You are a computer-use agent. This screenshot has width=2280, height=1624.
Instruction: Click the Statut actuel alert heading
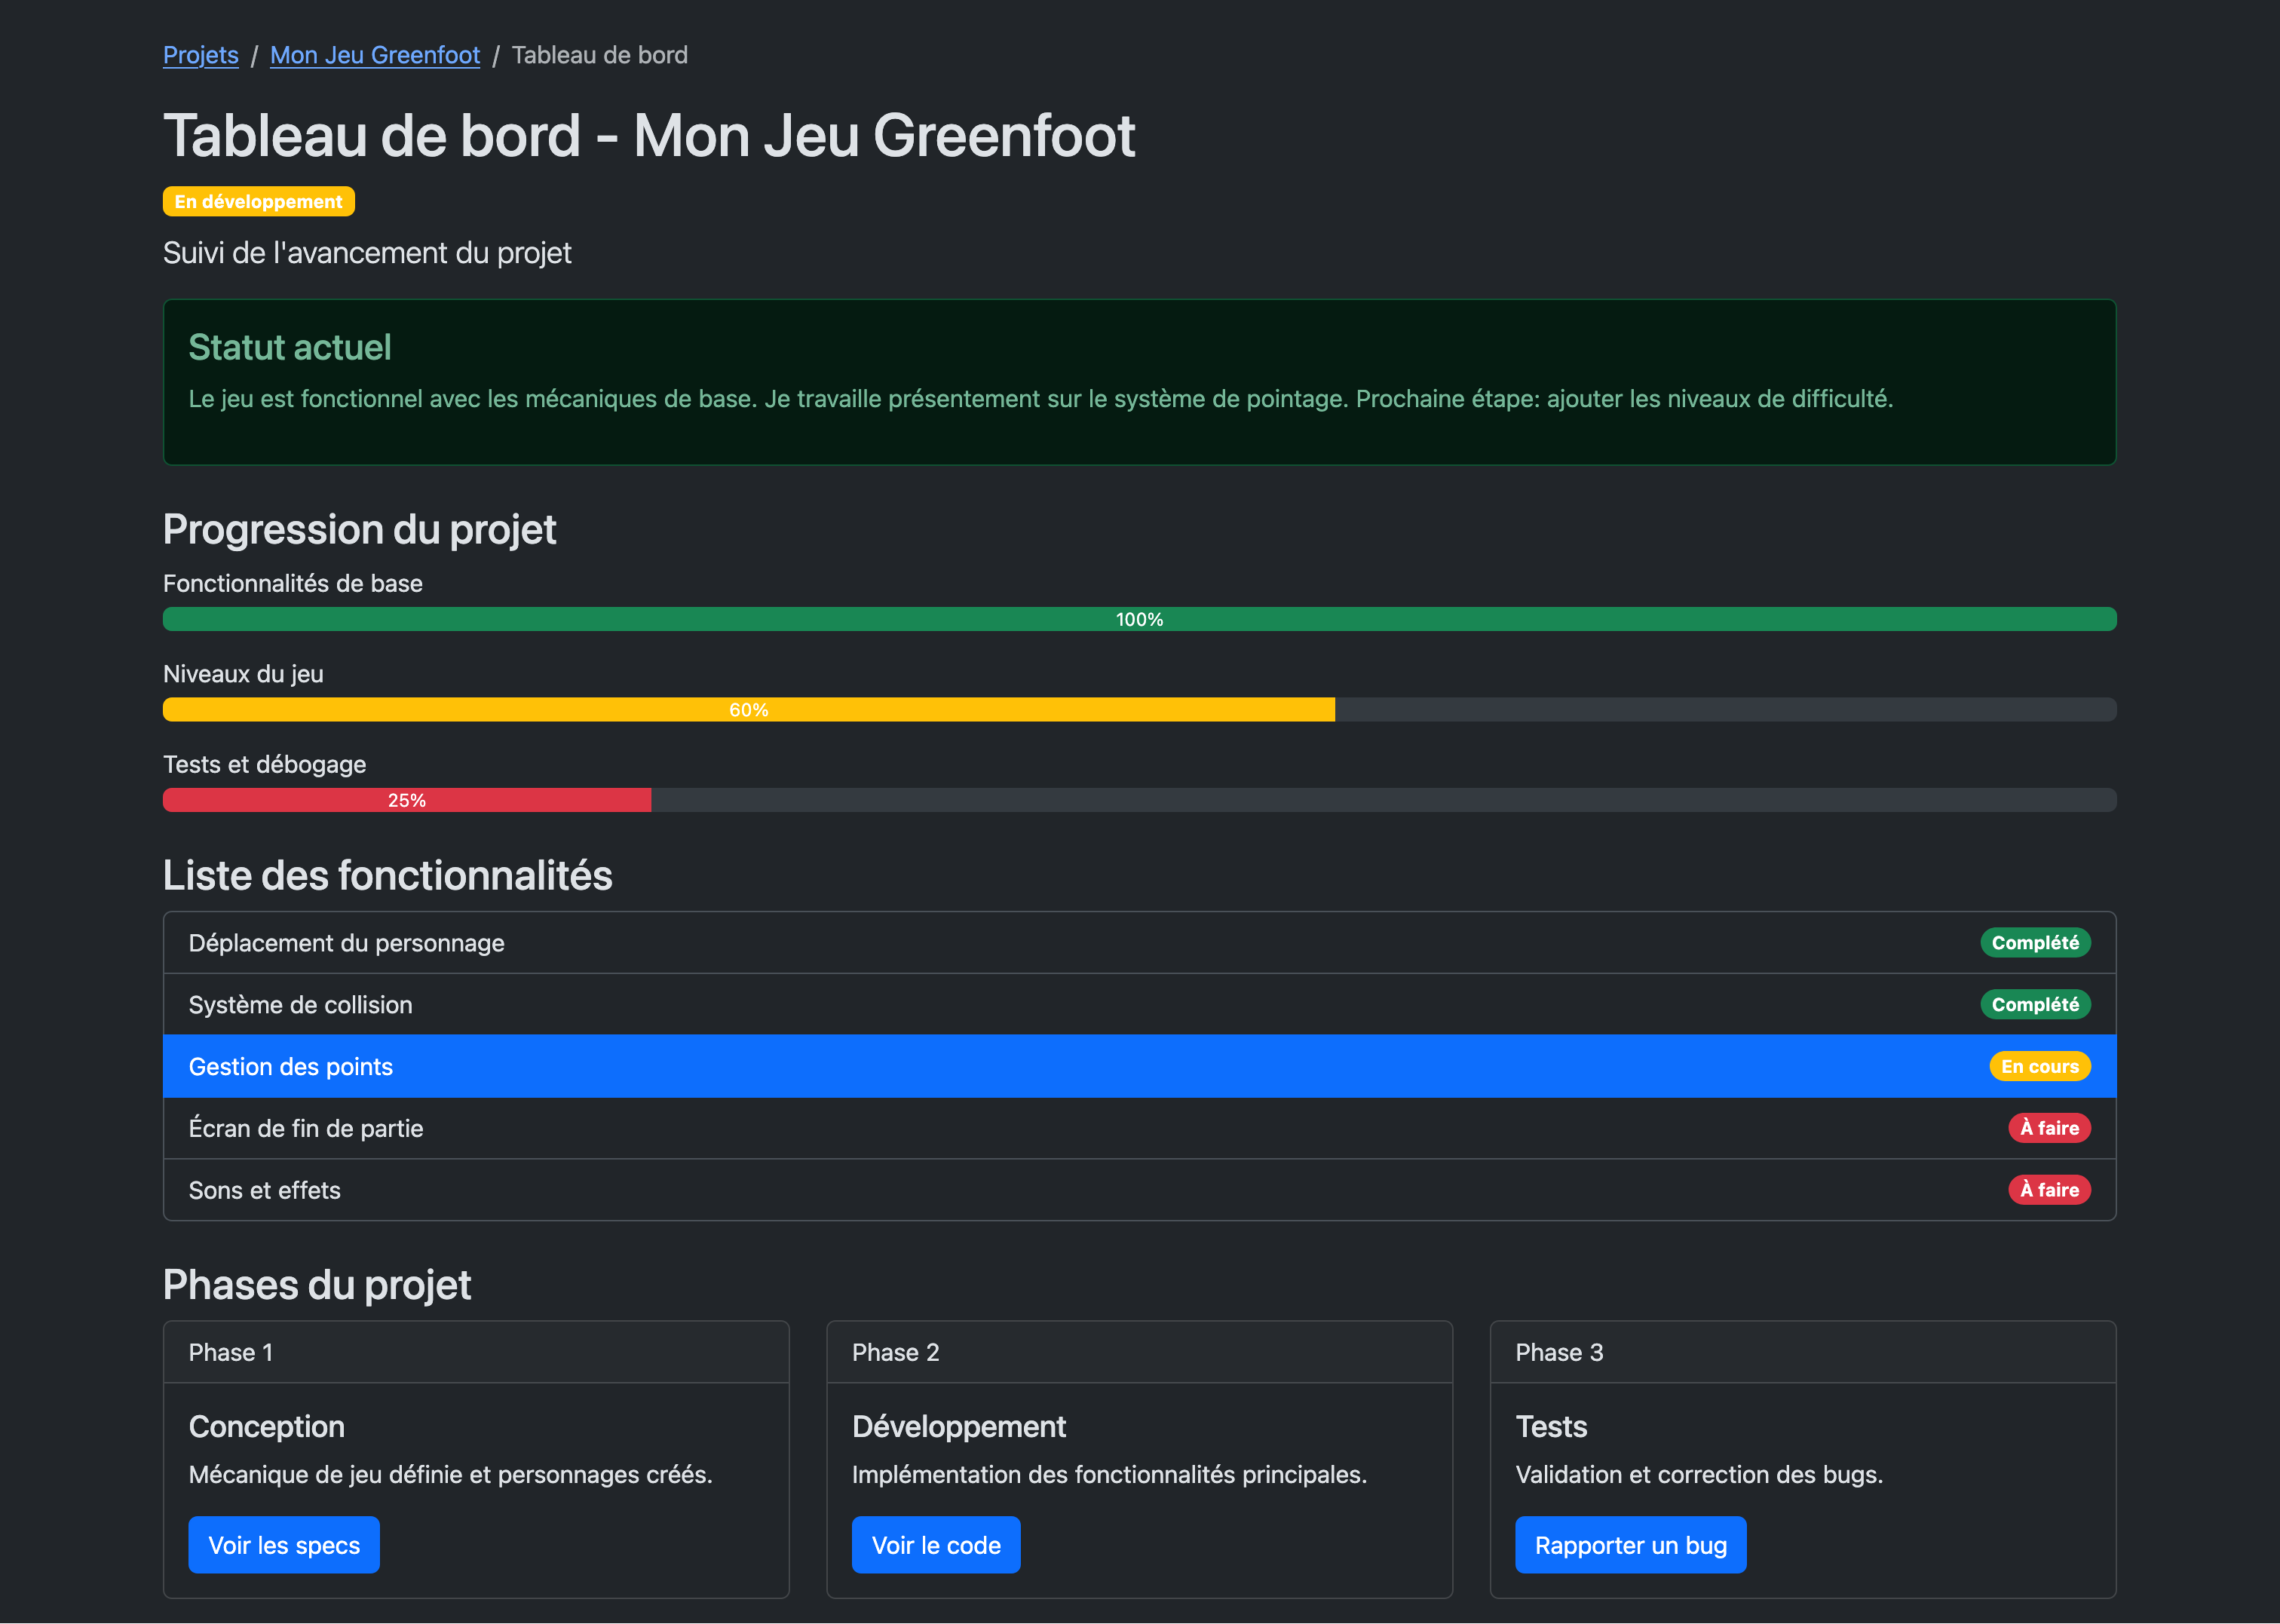point(290,347)
